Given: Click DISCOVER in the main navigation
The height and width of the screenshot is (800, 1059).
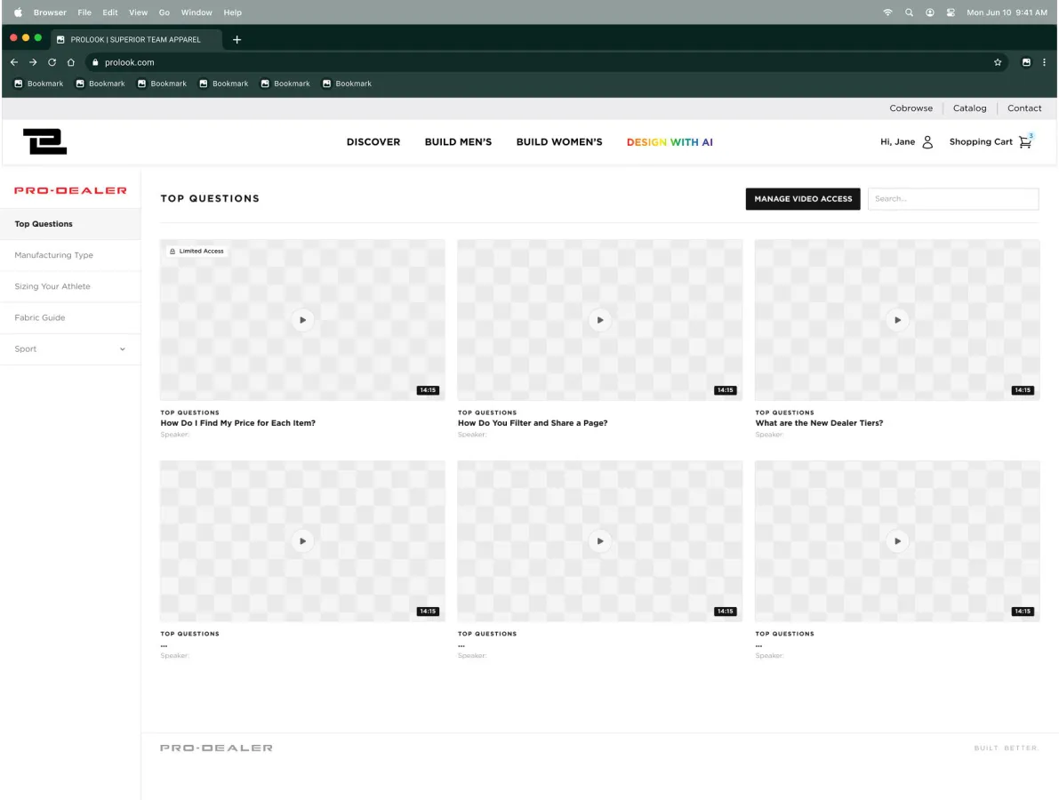Looking at the screenshot, I should 373,141.
